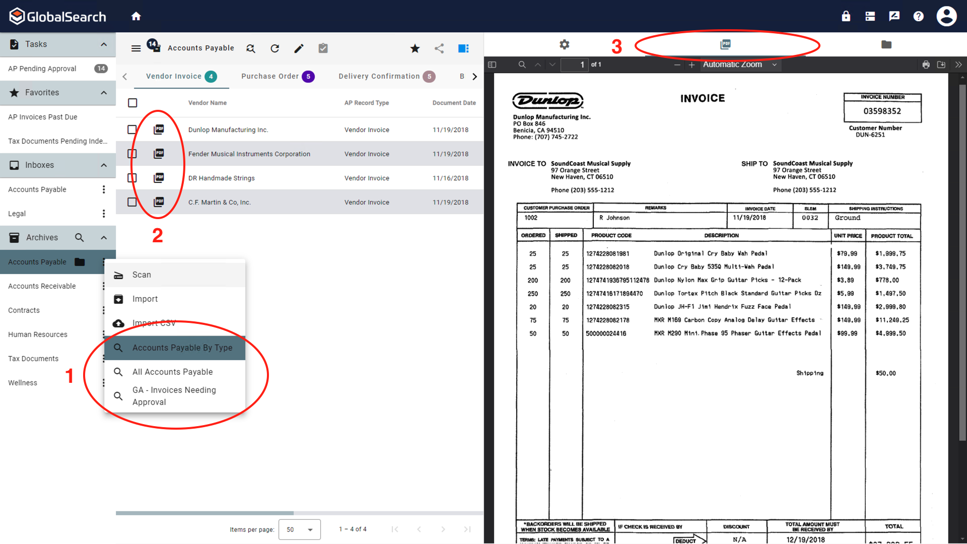Open the PDF thumbnail viewer icon above the document
Image resolution: width=967 pixels, height=544 pixels.
pyautogui.click(x=725, y=44)
